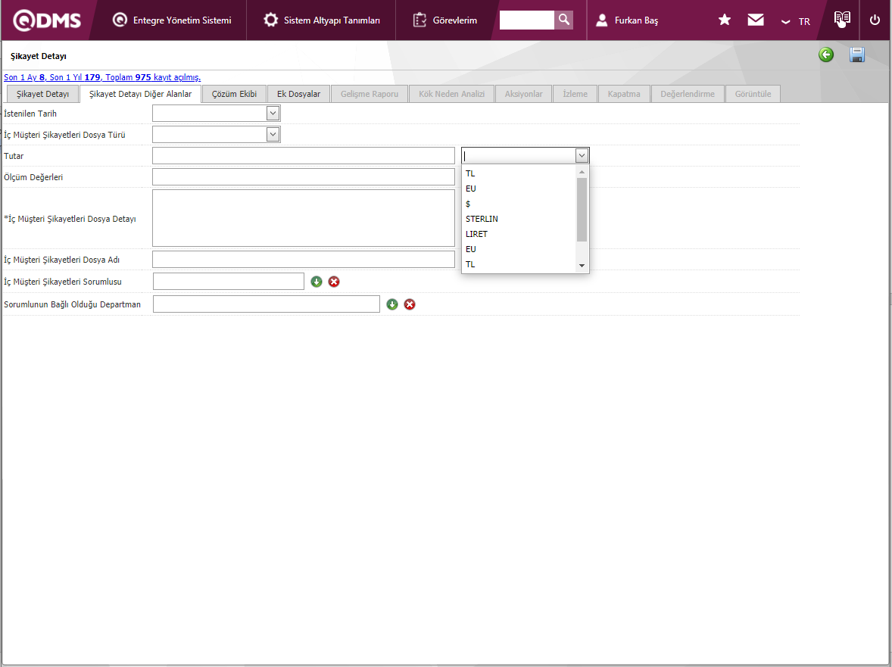
Task: Open Sistem Altyapı Tanımları menu
Action: coord(322,20)
